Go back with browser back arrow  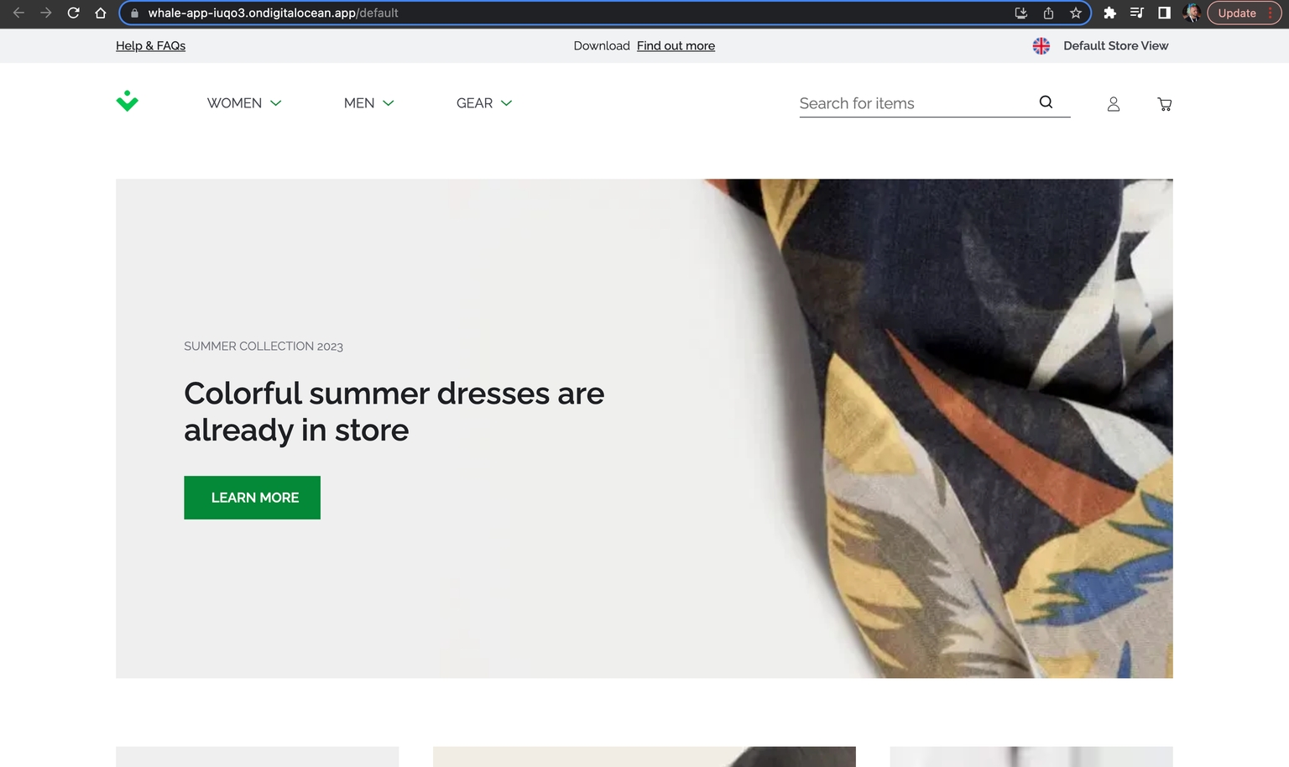[x=18, y=13]
